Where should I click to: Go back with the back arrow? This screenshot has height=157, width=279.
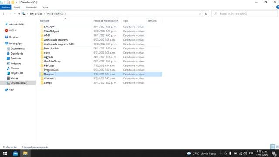pyautogui.click(x=4, y=14)
